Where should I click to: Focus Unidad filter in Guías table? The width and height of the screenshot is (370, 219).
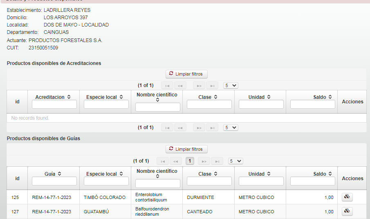pos(261,181)
